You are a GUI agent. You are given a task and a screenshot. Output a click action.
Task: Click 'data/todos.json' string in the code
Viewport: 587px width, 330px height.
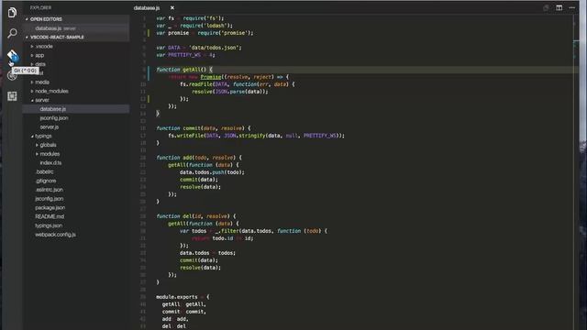point(214,48)
